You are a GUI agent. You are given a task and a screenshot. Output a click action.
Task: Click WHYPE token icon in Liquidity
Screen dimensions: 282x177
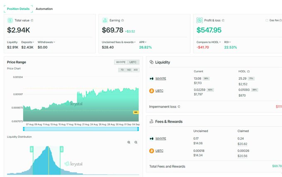coord(151,79)
